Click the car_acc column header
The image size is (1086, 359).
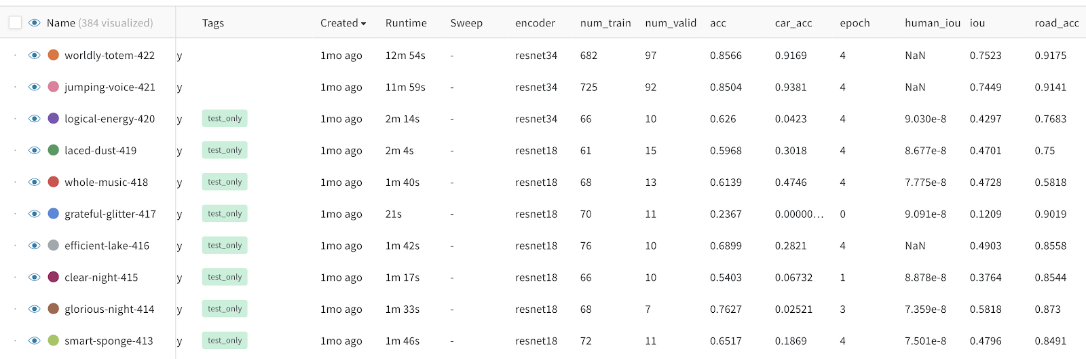tap(793, 23)
